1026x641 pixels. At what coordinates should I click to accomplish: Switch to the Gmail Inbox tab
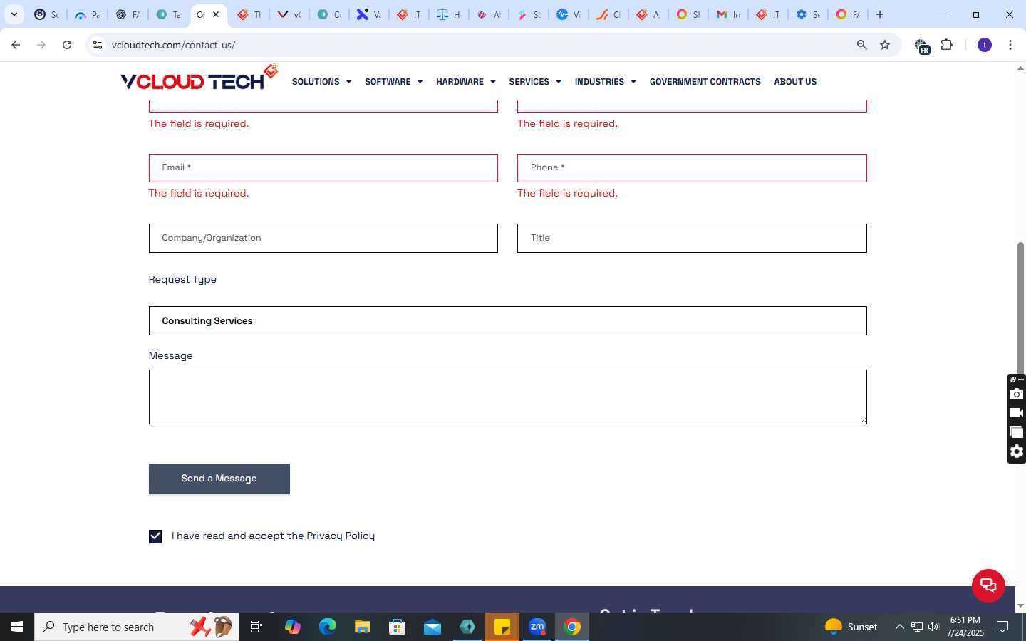click(x=728, y=14)
